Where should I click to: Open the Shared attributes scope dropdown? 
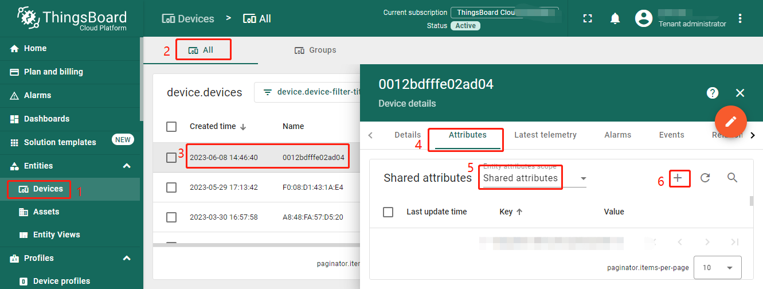point(534,178)
